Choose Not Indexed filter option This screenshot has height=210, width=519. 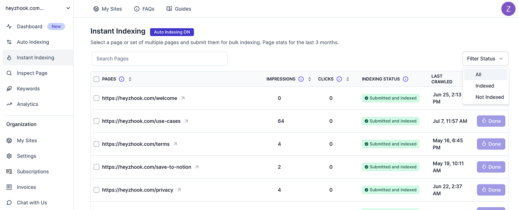[489, 97]
